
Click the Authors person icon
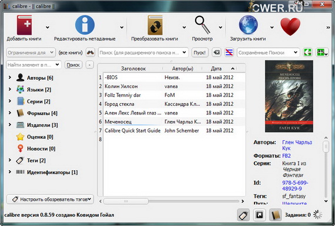click(x=21, y=77)
